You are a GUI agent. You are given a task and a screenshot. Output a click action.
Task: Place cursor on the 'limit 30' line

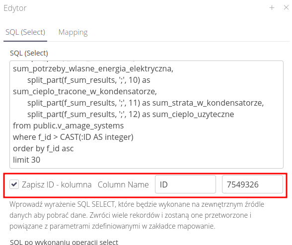coord(26,160)
